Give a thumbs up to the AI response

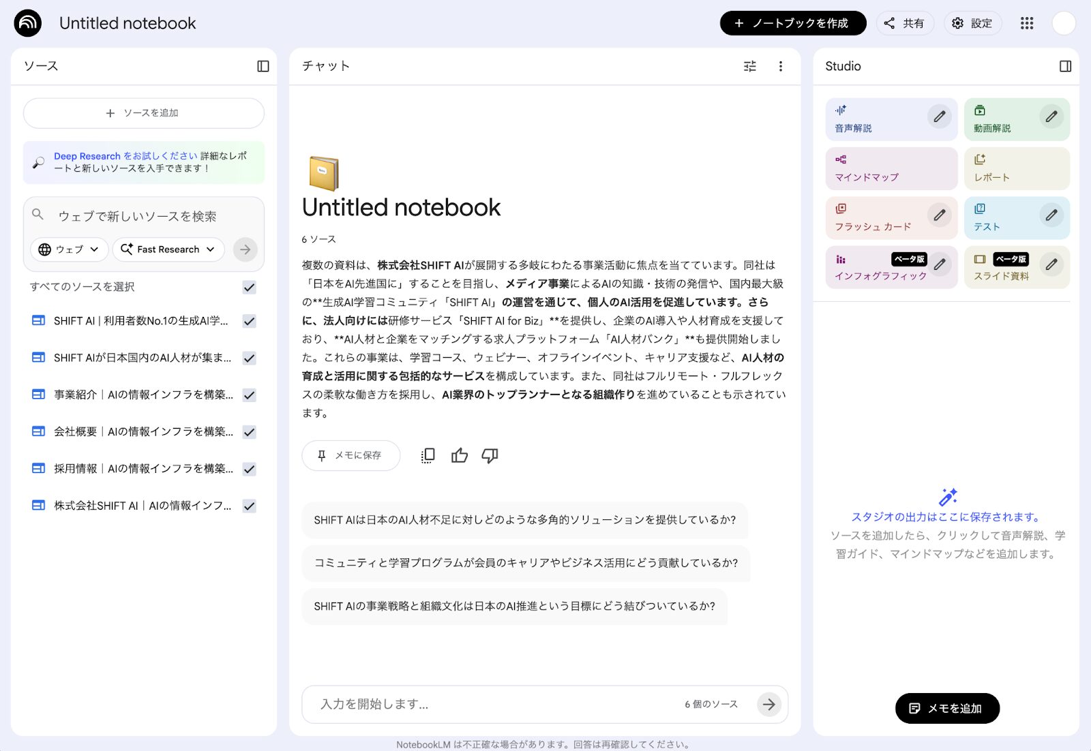pyautogui.click(x=460, y=455)
